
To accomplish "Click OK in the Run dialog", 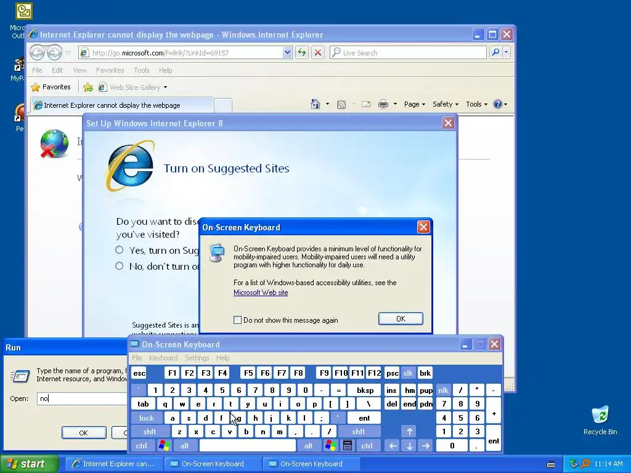I will [84, 433].
